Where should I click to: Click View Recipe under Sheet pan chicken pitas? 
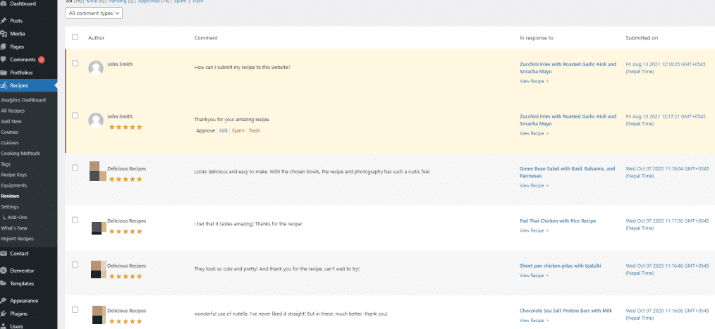[534, 275]
